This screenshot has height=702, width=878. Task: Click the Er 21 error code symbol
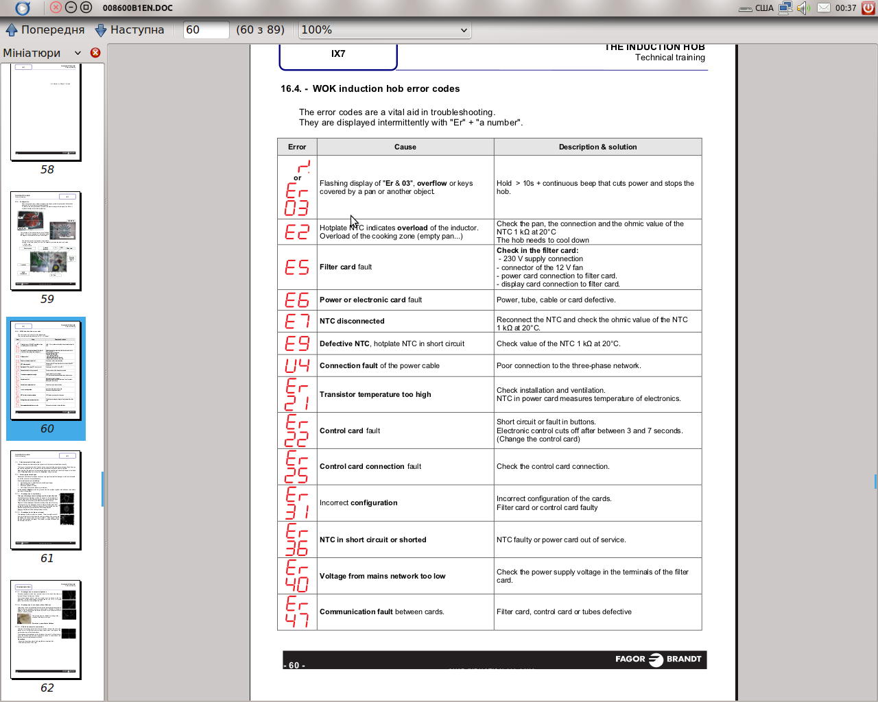(x=297, y=394)
